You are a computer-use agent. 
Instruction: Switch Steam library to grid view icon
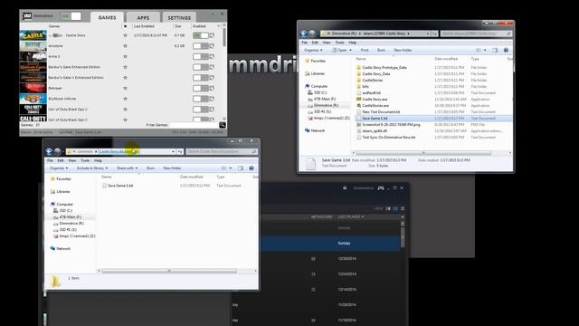(x=403, y=208)
